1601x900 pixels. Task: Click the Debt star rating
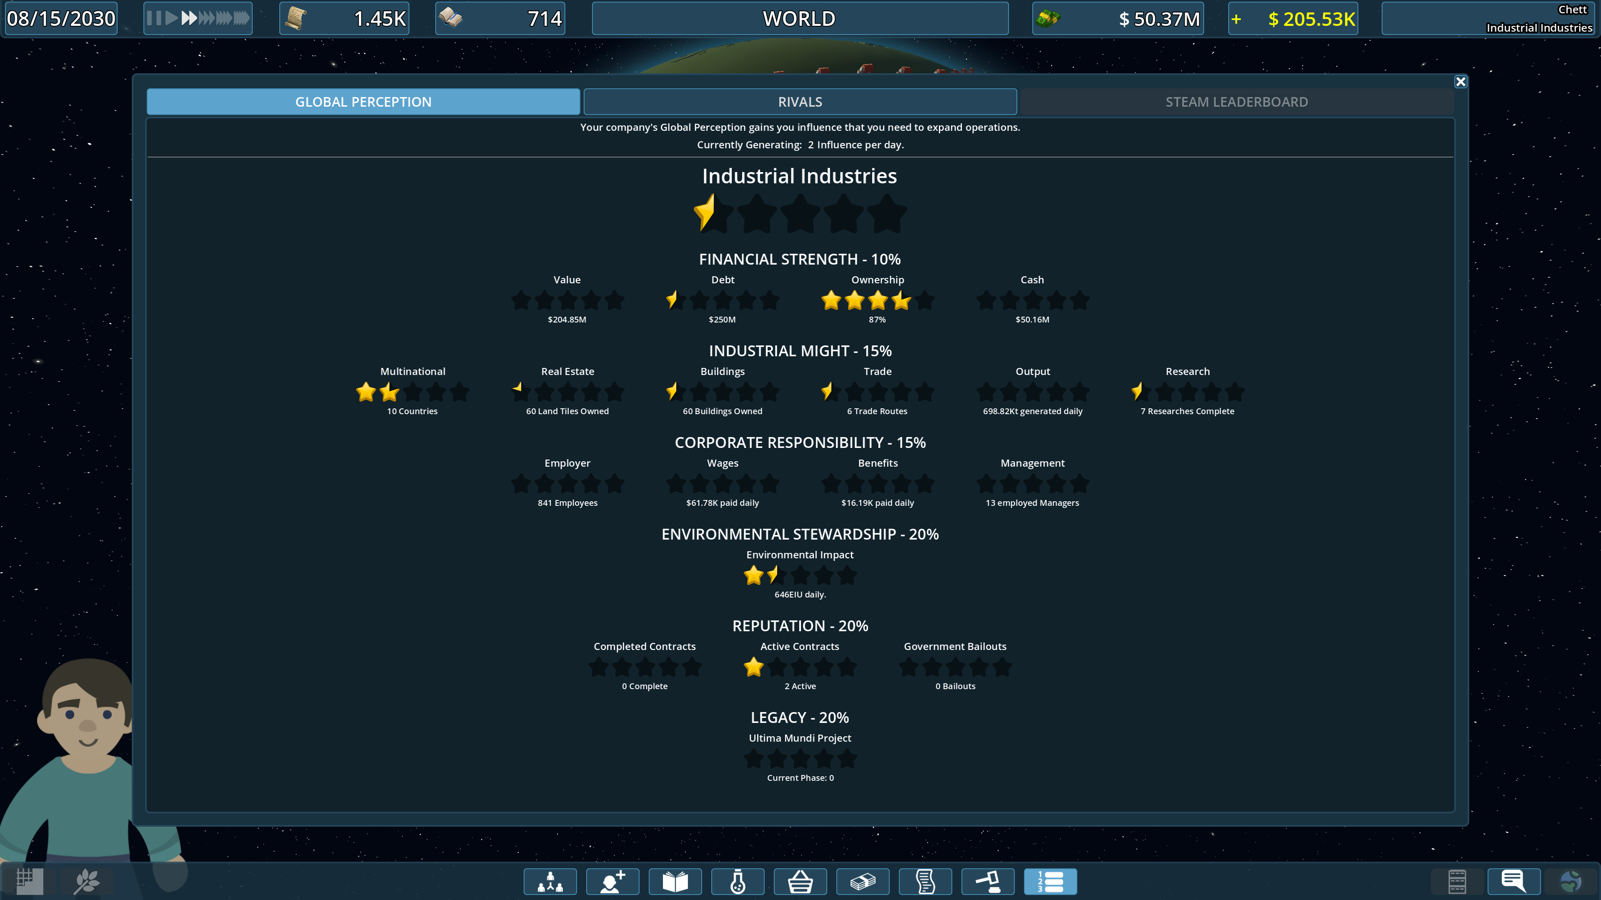pyautogui.click(x=722, y=300)
